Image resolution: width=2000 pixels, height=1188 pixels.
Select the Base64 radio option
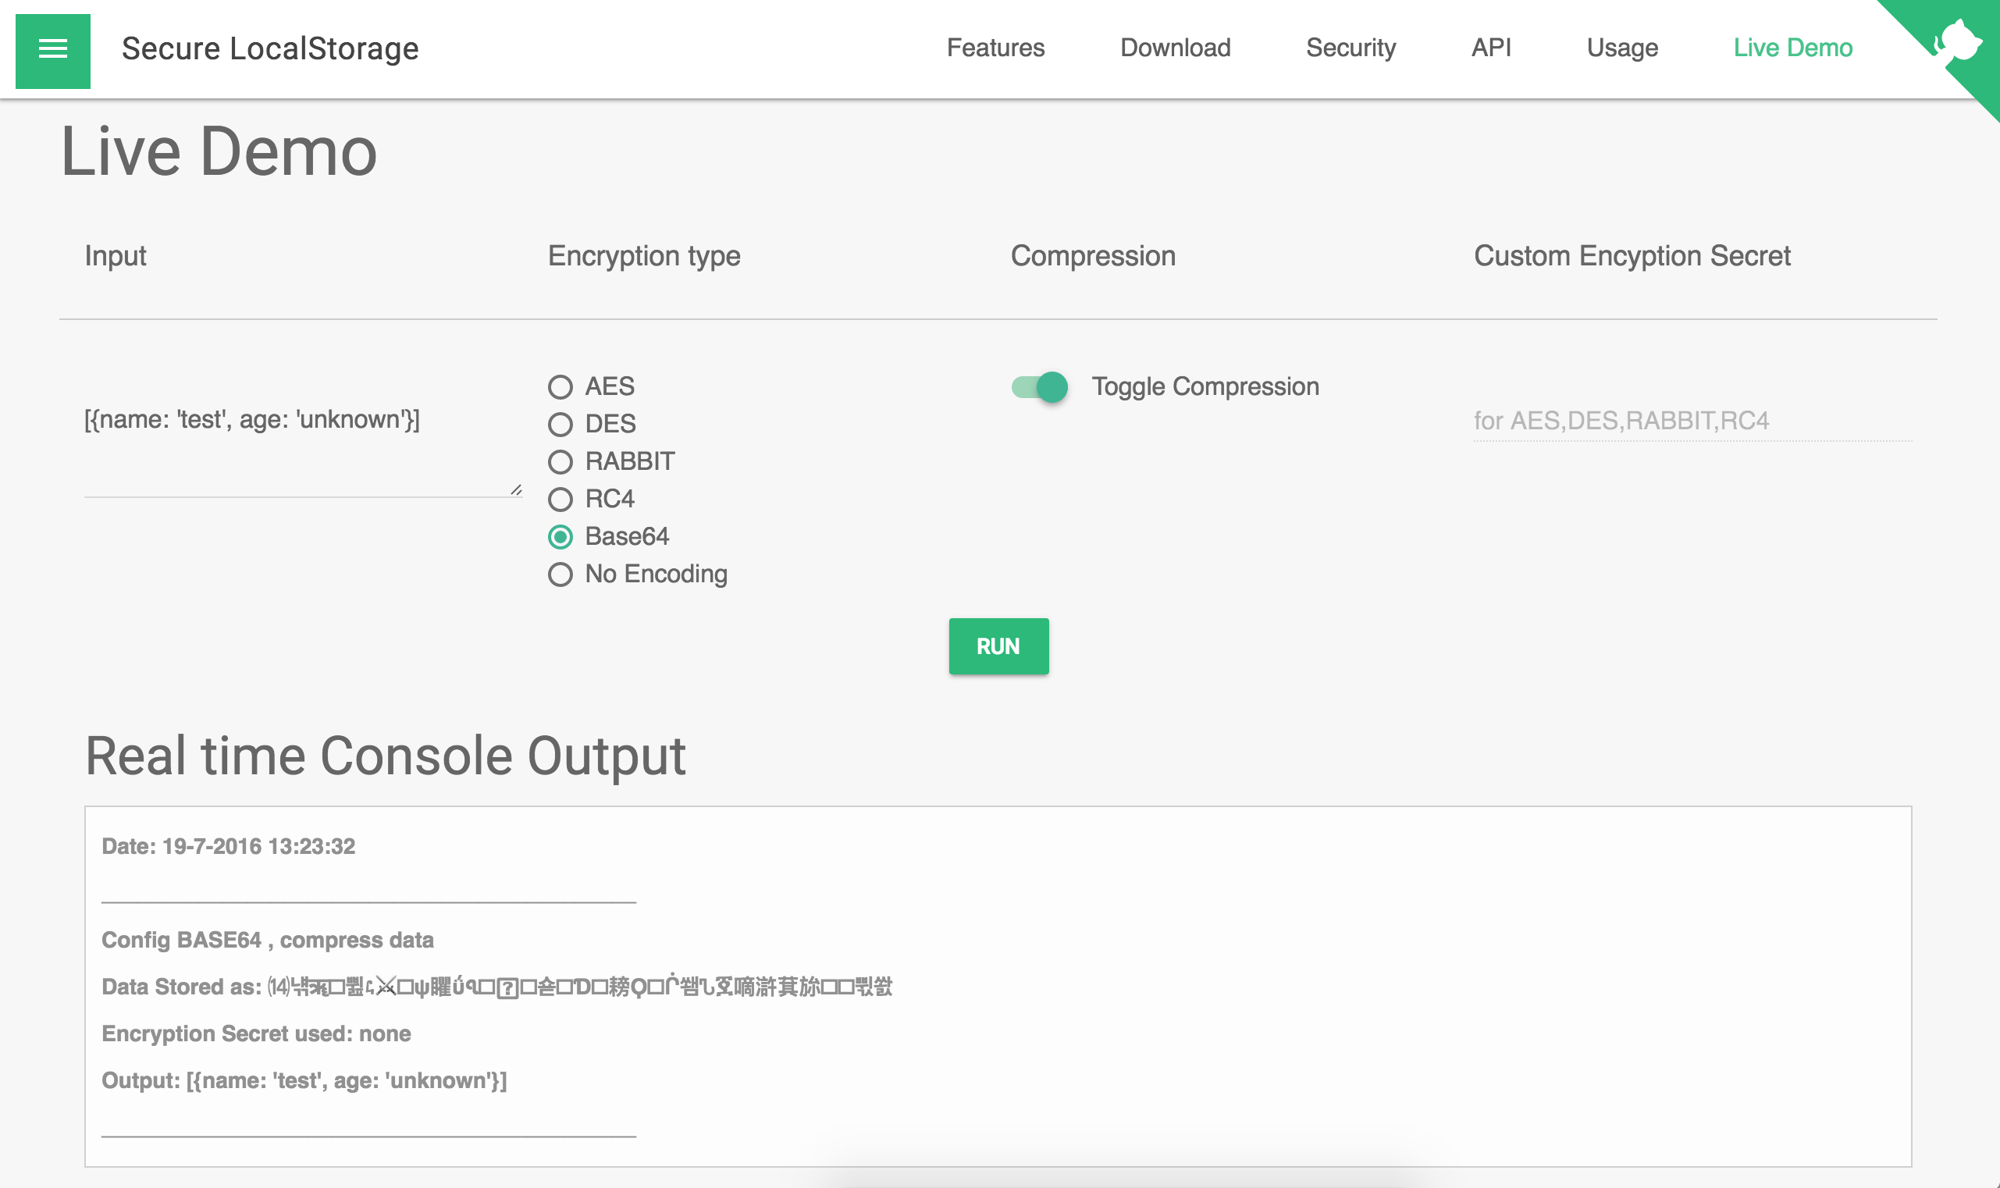point(560,537)
